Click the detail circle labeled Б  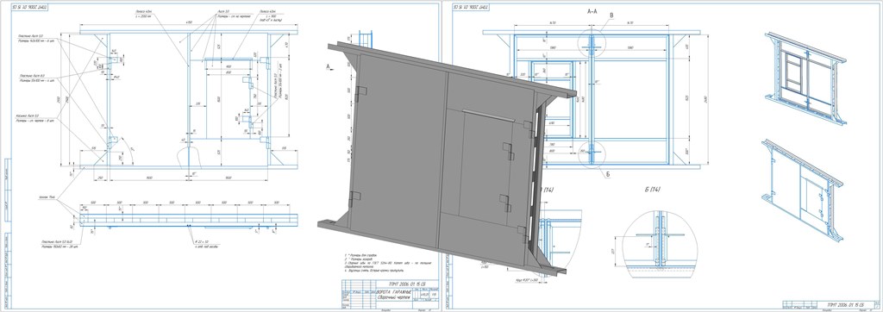tap(592, 153)
